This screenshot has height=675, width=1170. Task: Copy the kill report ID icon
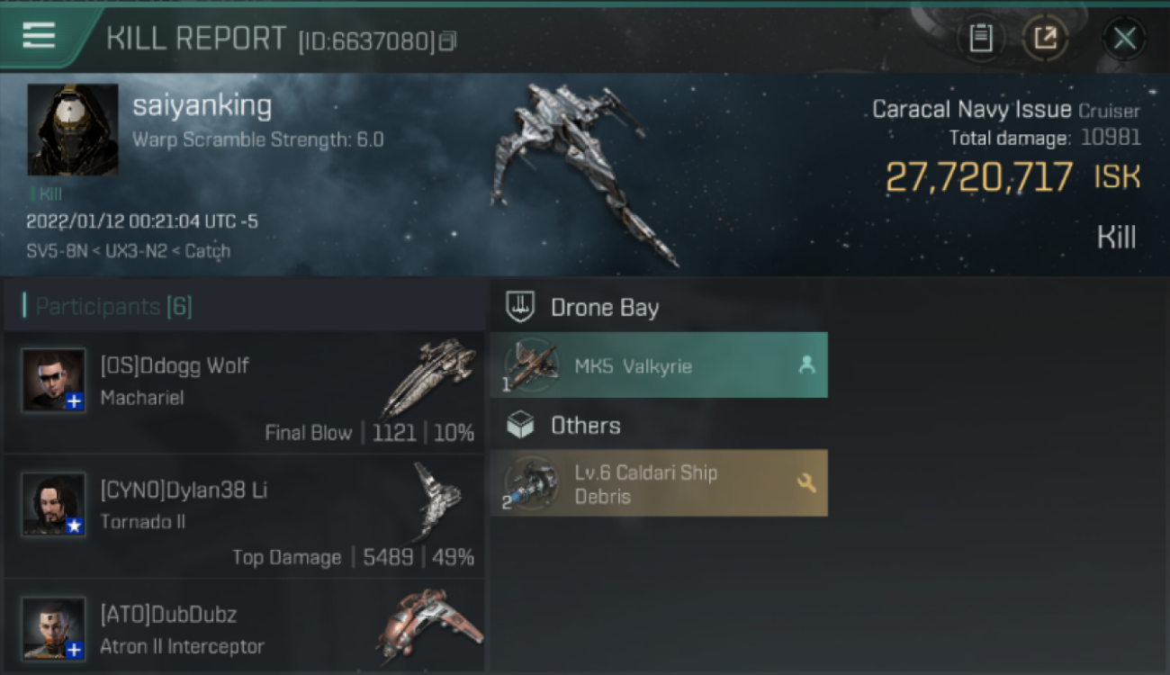[447, 40]
